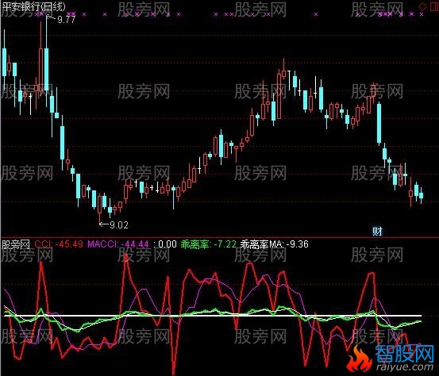This screenshot has width=439, height=376.
Task: Select the CCI: -45.49 indicator label
Action: tap(59, 244)
